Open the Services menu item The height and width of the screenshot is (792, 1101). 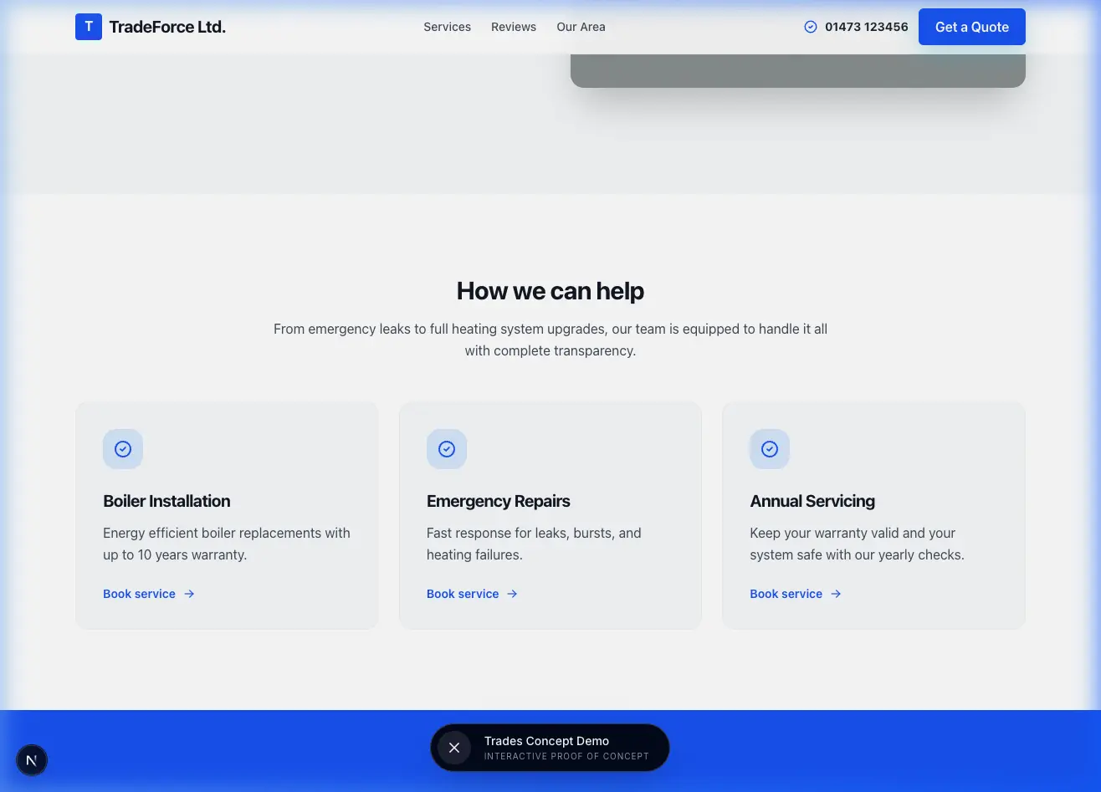pyautogui.click(x=447, y=26)
